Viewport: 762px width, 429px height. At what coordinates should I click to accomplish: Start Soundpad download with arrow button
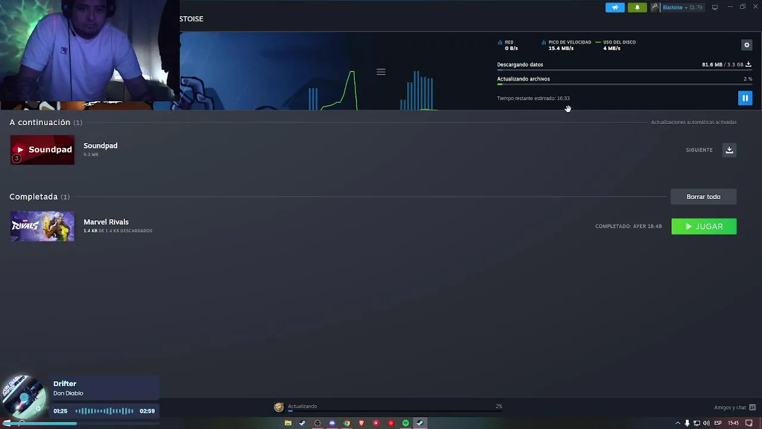[729, 150]
